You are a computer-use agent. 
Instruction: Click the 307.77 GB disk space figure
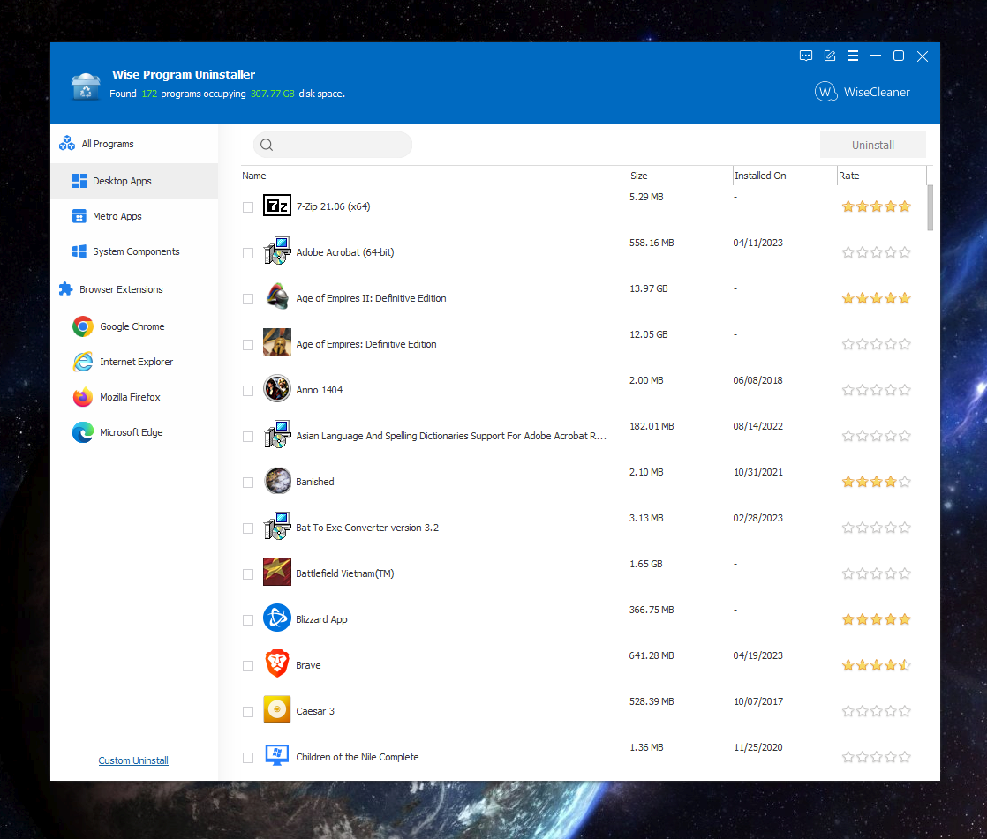[273, 94]
